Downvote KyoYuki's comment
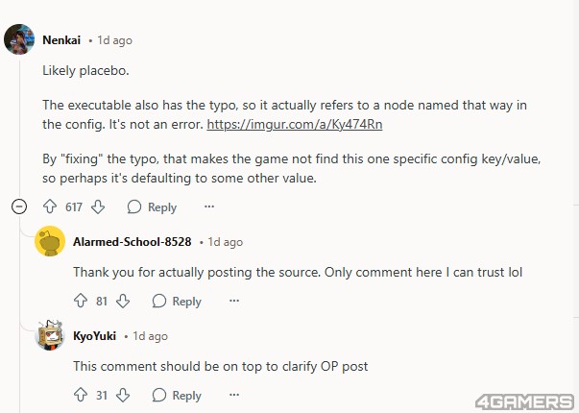 tap(123, 395)
